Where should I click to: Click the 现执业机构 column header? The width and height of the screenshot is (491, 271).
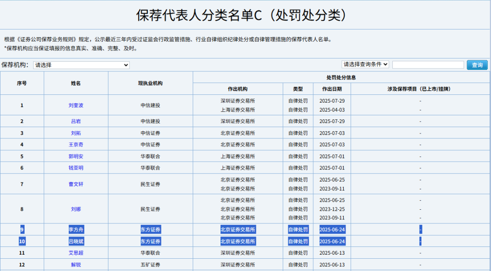coord(150,84)
